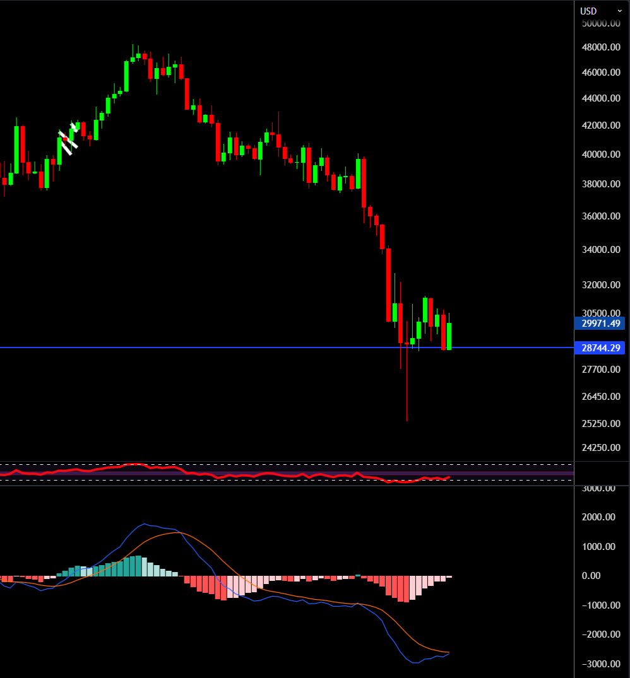The width and height of the screenshot is (630, 678).
Task: Click the blue MACD line
Action: (x=145, y=524)
